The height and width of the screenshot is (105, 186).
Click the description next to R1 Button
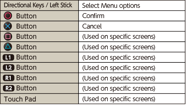[119, 78]
